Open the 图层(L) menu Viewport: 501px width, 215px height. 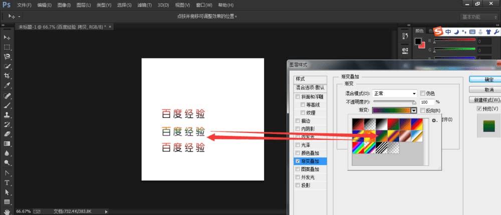coord(83,5)
